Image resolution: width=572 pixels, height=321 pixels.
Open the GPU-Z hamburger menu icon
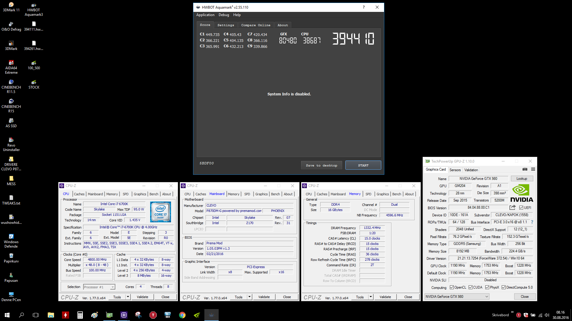[x=533, y=169]
